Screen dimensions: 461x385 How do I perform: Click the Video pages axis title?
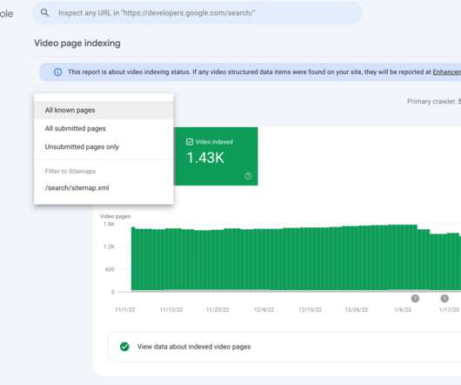[115, 216]
